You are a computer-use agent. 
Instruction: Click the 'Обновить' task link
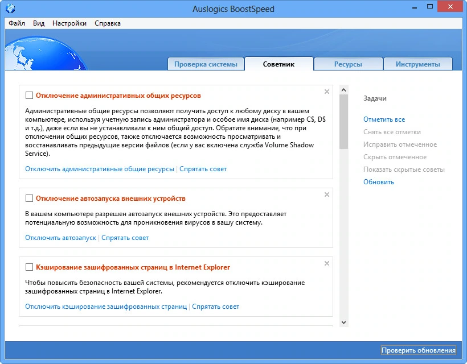point(379,181)
